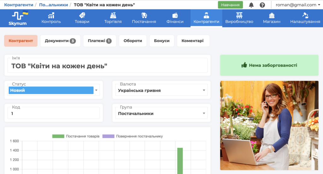The image size is (323, 174).
Task: Open the Налаштування settings section
Action: pyautogui.click(x=305, y=18)
